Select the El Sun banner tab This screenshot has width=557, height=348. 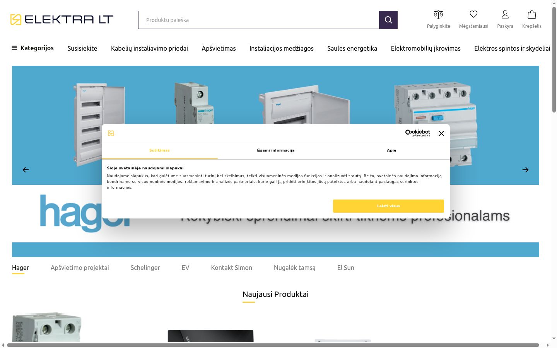(x=346, y=268)
